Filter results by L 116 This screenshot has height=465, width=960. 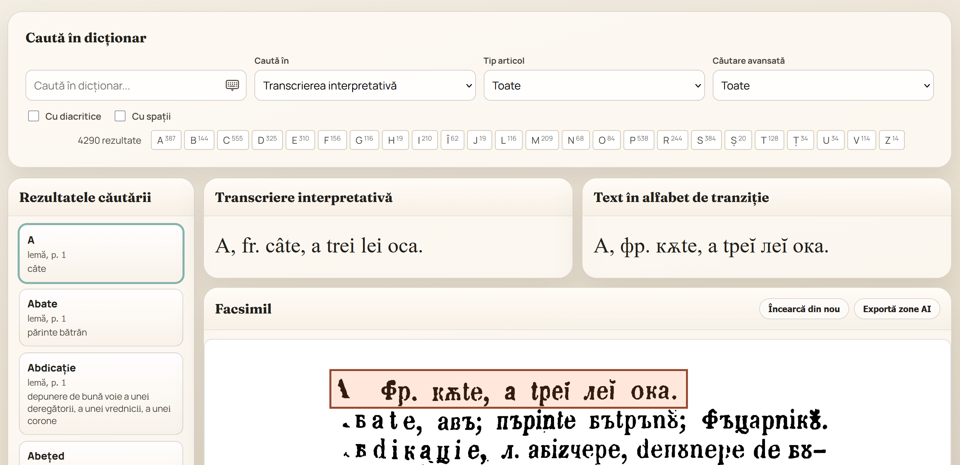pos(509,140)
